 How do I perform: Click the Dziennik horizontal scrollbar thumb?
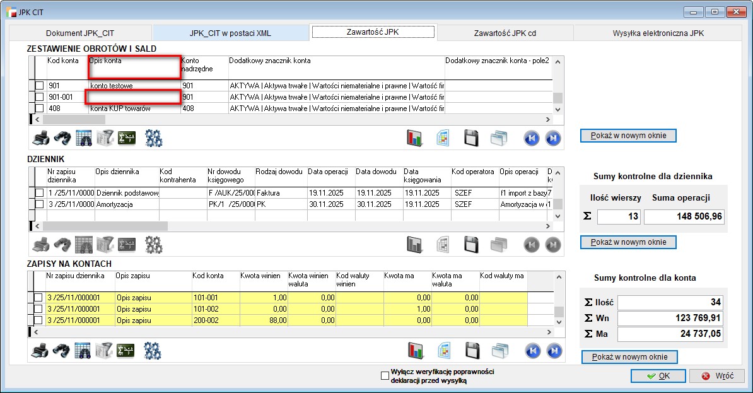[105, 226]
